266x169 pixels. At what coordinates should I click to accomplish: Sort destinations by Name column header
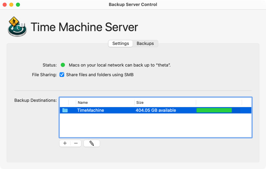82,102
